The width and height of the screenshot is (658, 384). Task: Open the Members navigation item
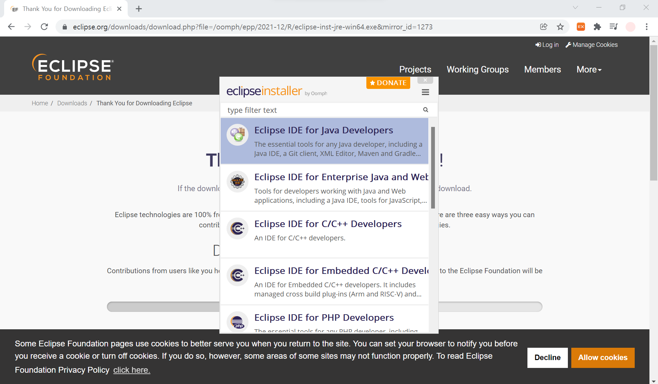click(543, 69)
